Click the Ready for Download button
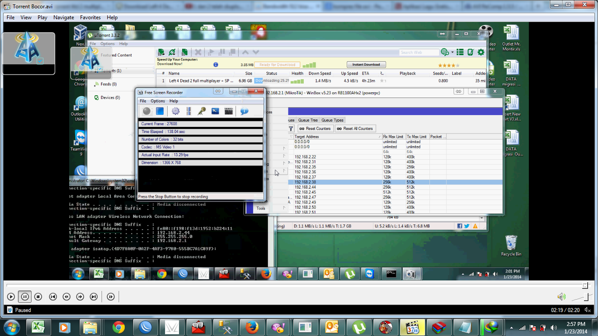Image resolution: width=598 pixels, height=336 pixels. pyautogui.click(x=277, y=64)
